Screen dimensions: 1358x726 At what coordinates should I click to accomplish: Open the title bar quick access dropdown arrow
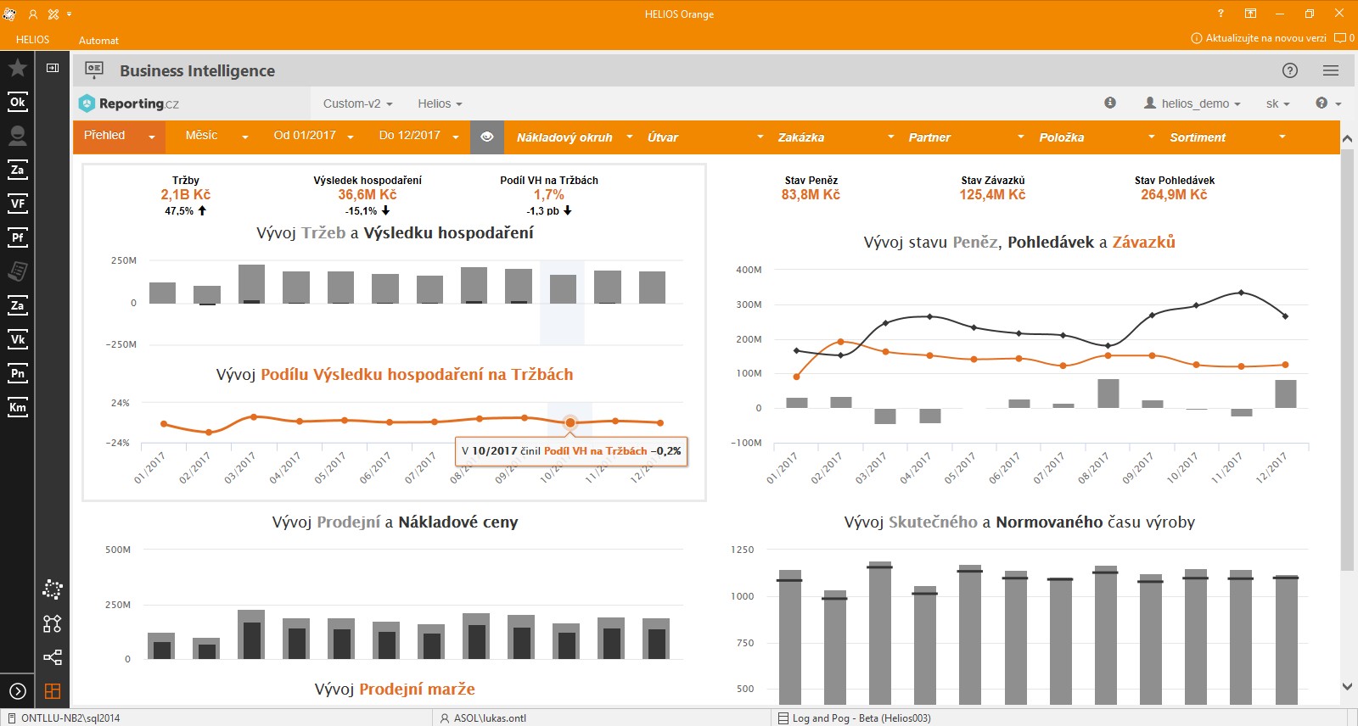69,14
